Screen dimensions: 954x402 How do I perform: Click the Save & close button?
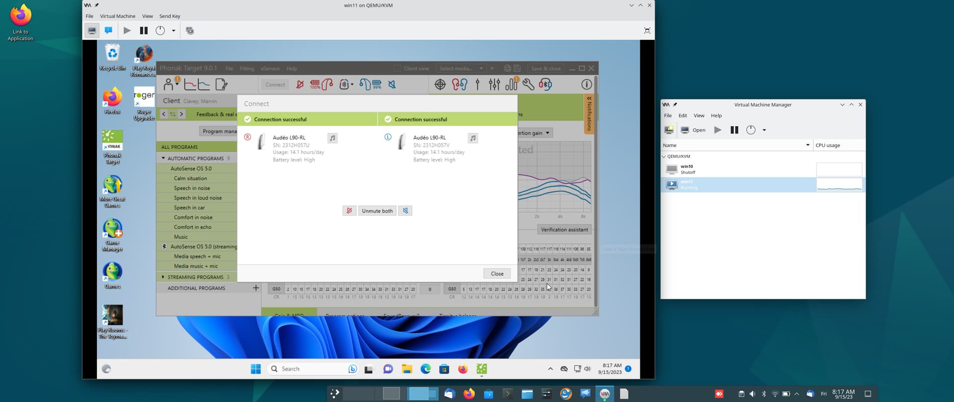[546, 68]
